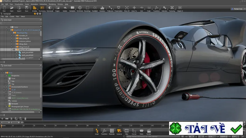The width and height of the screenshot is (246, 138).
Task: Click the Downscale toolbar icon
Action: click(50, 9)
